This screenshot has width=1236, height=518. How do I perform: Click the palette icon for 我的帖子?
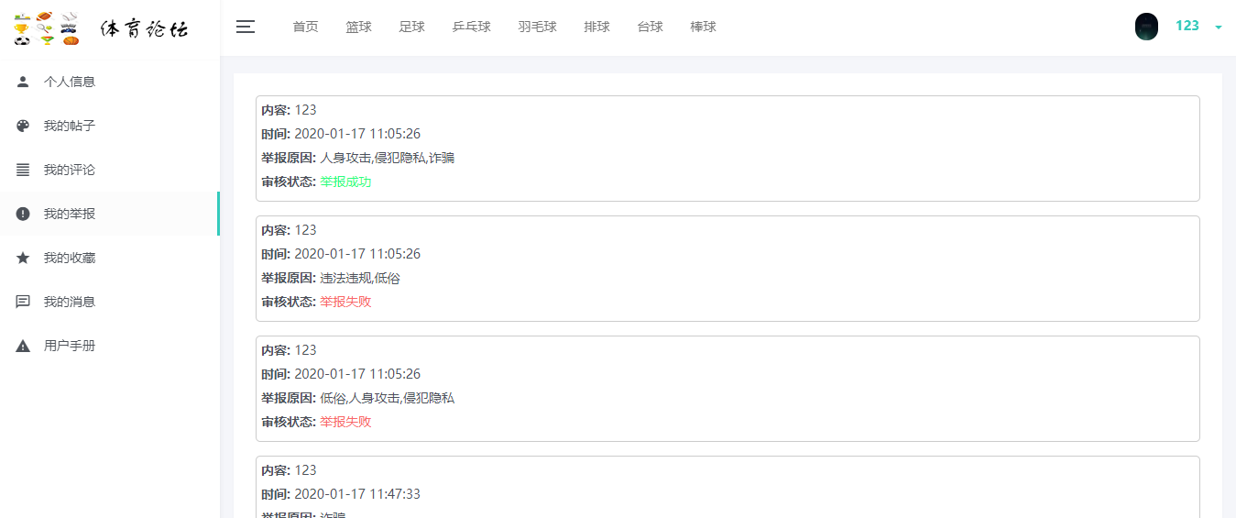pos(23,126)
